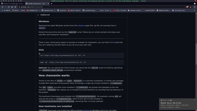Switch to workspace 1 in the top bar
Screen dimensions: 197x111
1,1
